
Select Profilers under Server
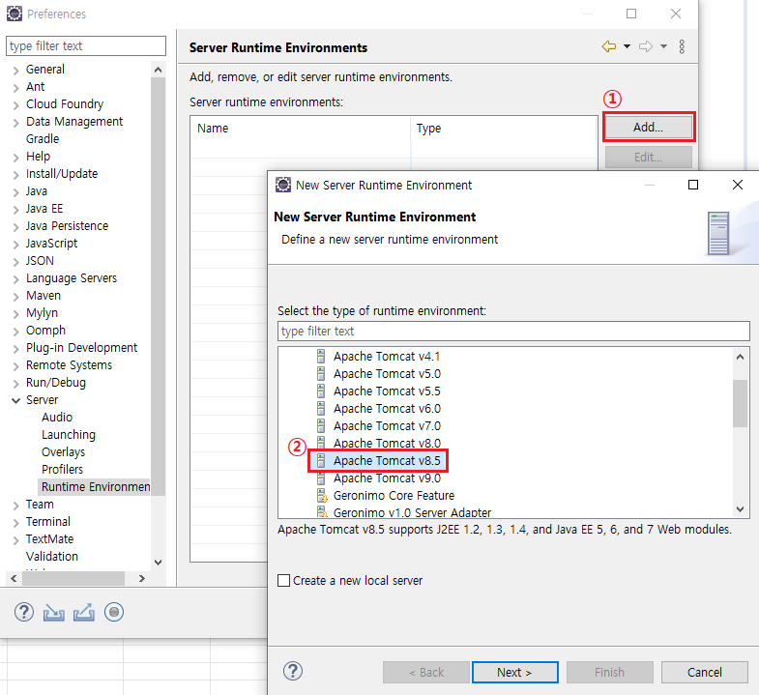tap(63, 470)
